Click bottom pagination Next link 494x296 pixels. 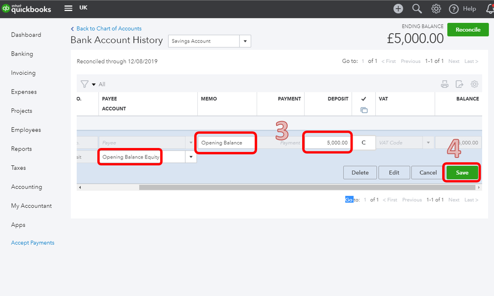pyautogui.click(x=454, y=199)
